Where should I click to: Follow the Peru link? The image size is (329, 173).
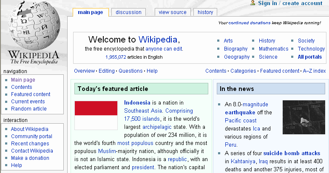coord(230,145)
